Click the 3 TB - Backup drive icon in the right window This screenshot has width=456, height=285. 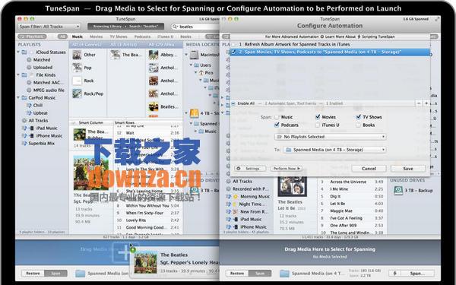tap(397, 191)
